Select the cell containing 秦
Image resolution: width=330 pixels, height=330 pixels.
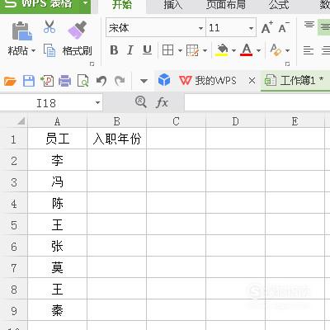(57, 310)
